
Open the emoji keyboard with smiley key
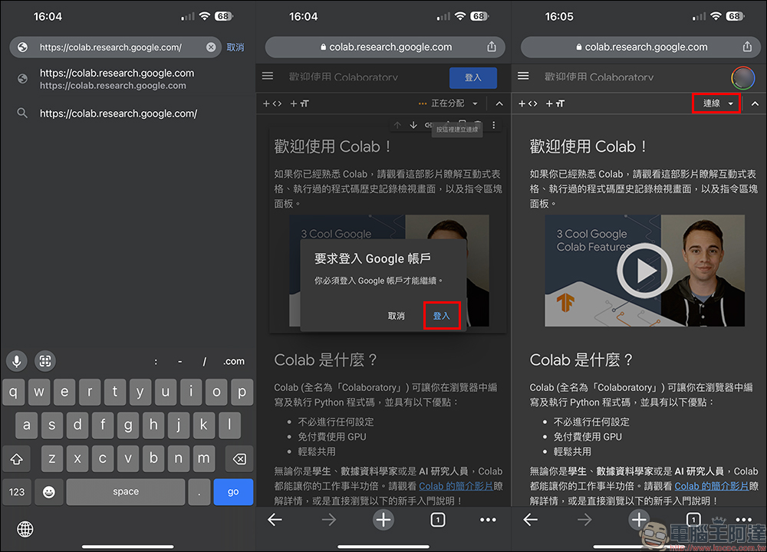48,492
